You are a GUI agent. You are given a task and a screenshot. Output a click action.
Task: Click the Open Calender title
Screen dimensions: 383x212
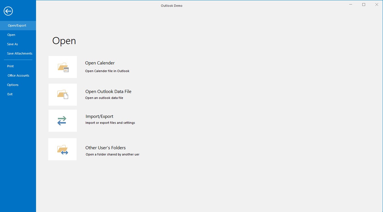[x=100, y=63]
